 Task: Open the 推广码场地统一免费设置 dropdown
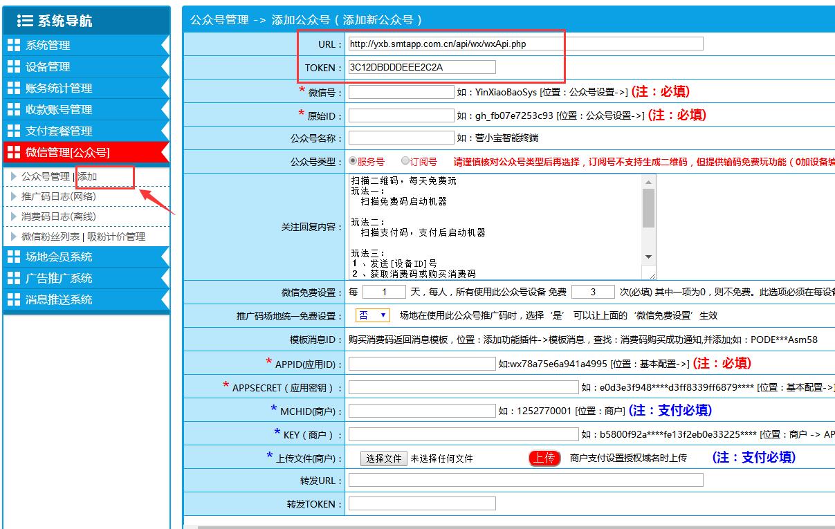[x=373, y=315]
